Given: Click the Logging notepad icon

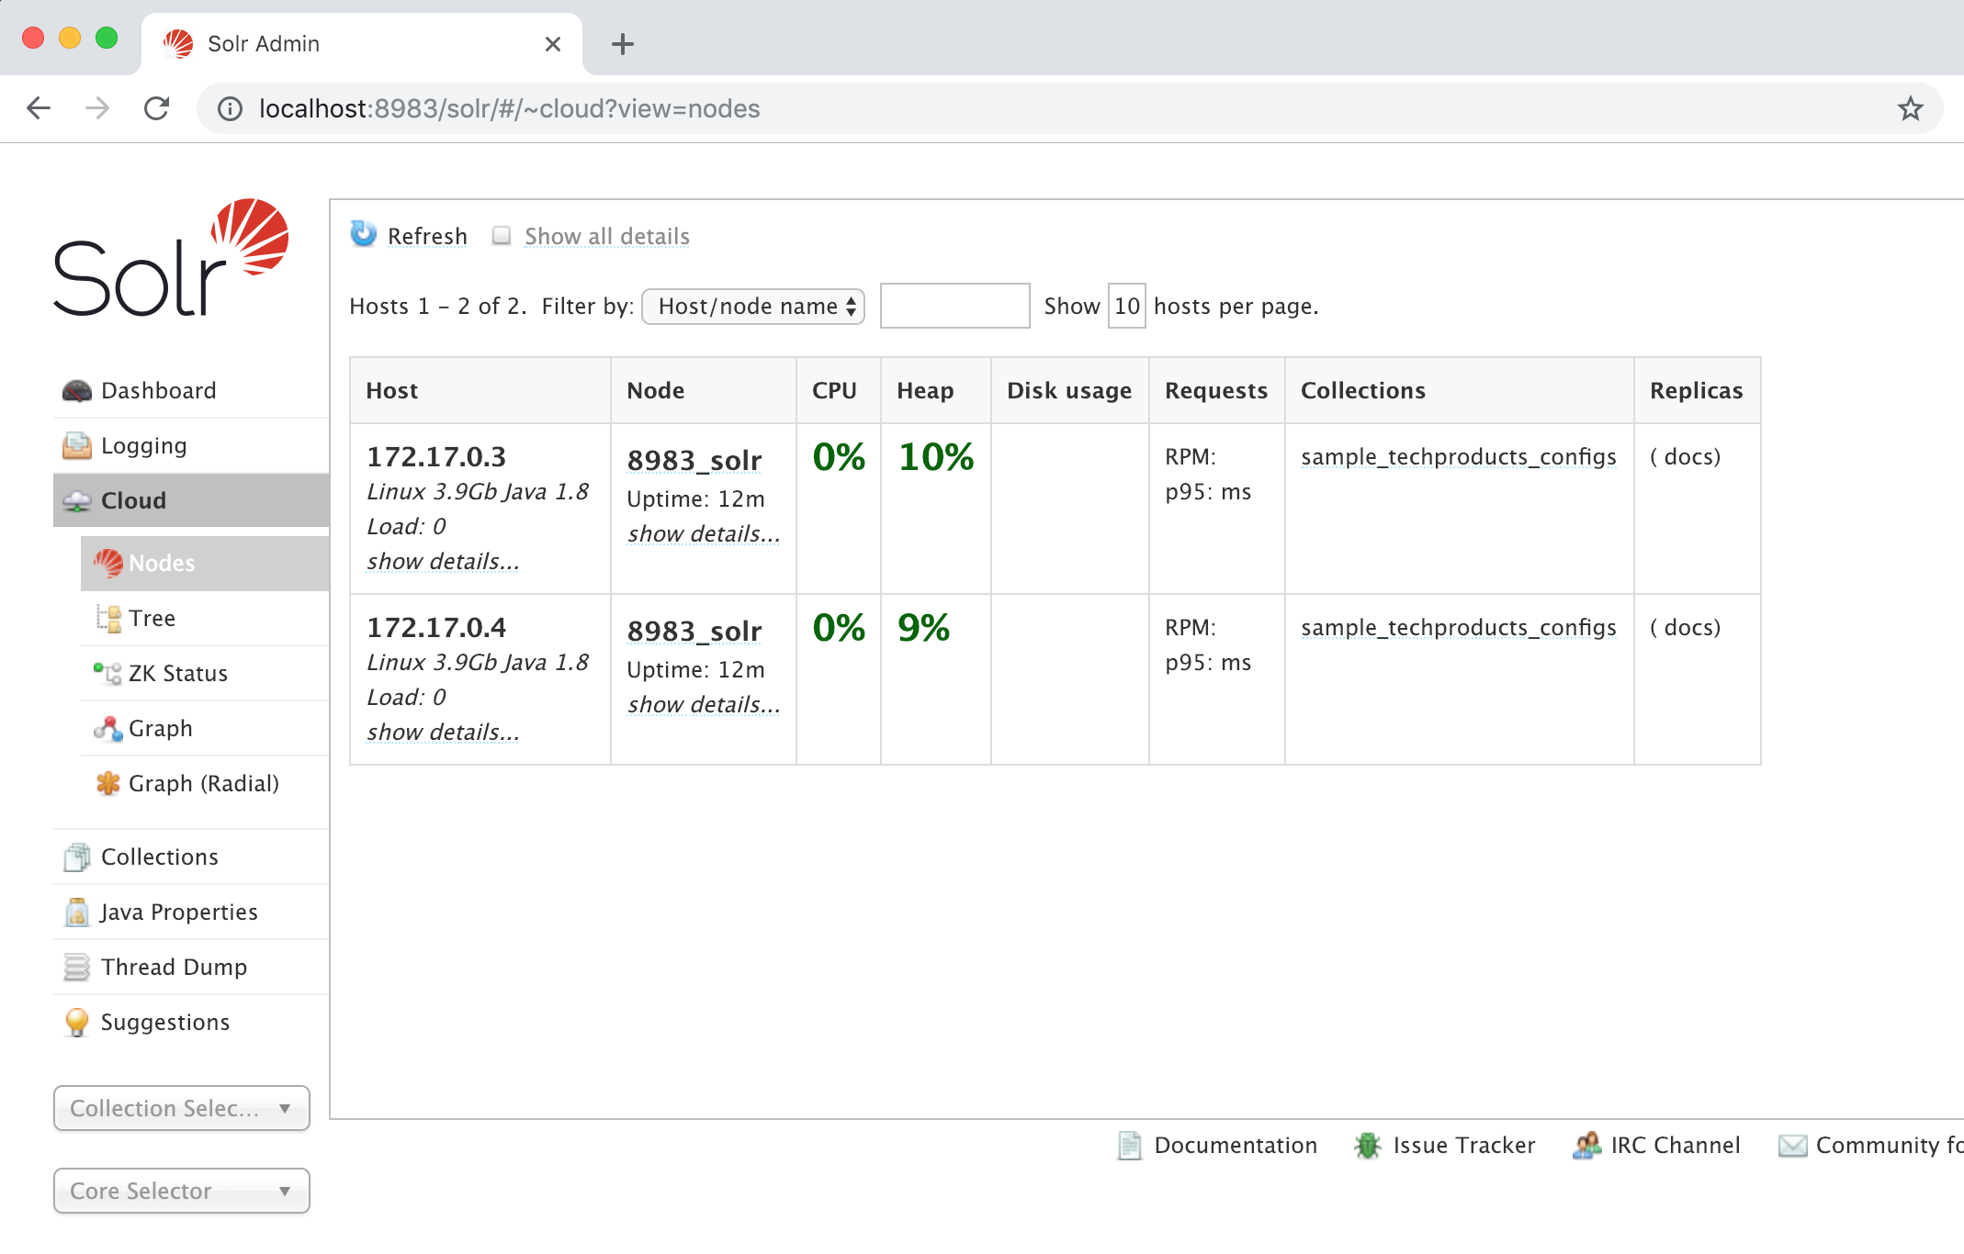Looking at the screenshot, I should (x=77, y=446).
